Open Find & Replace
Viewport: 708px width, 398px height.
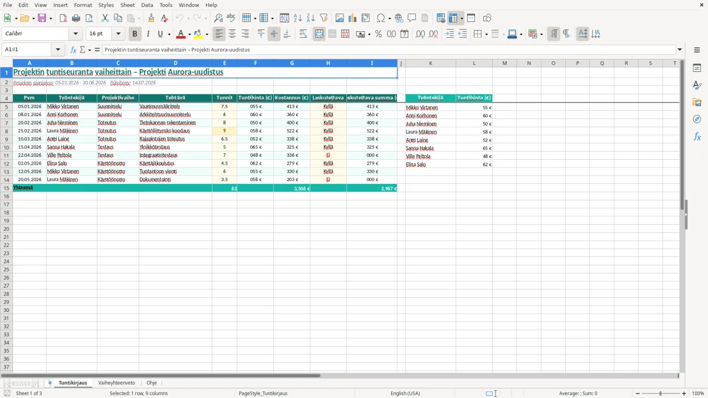click(218, 18)
